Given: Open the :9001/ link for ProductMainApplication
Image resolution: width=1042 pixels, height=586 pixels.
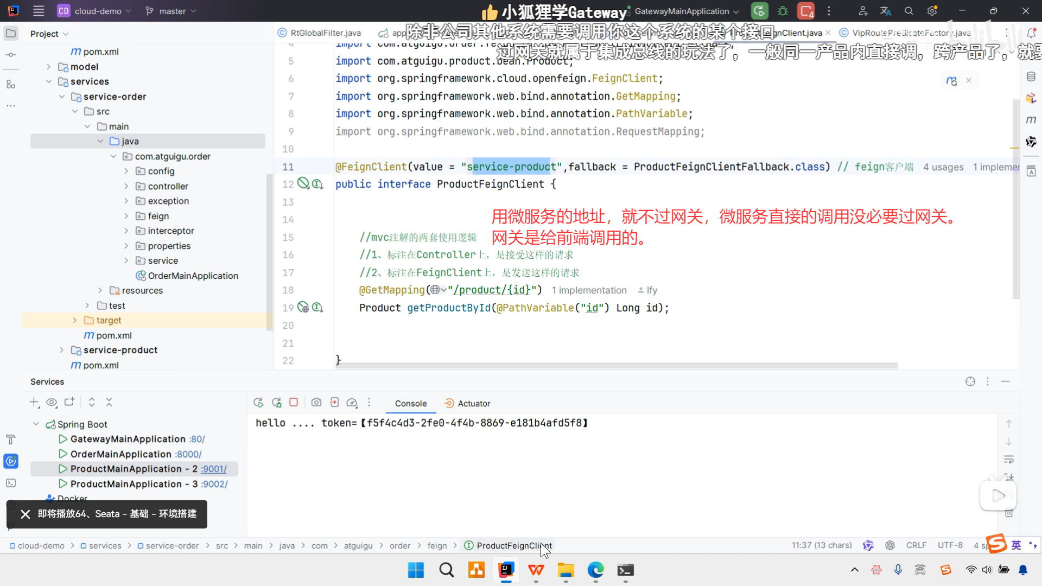Looking at the screenshot, I should click(213, 469).
